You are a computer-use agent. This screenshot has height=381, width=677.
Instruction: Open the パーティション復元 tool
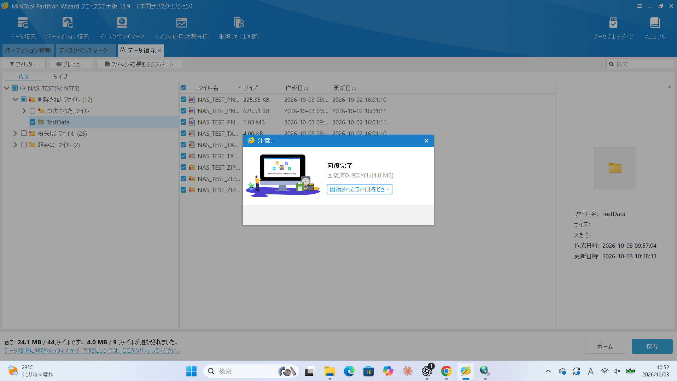pos(67,28)
